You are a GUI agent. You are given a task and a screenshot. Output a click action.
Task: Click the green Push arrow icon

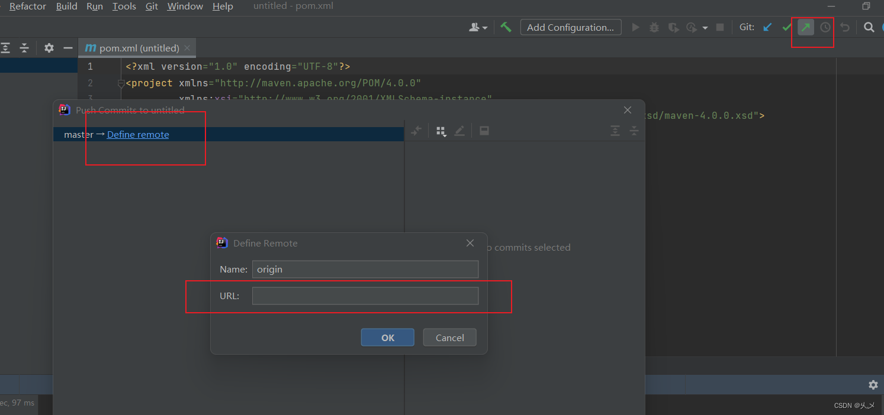click(x=805, y=27)
